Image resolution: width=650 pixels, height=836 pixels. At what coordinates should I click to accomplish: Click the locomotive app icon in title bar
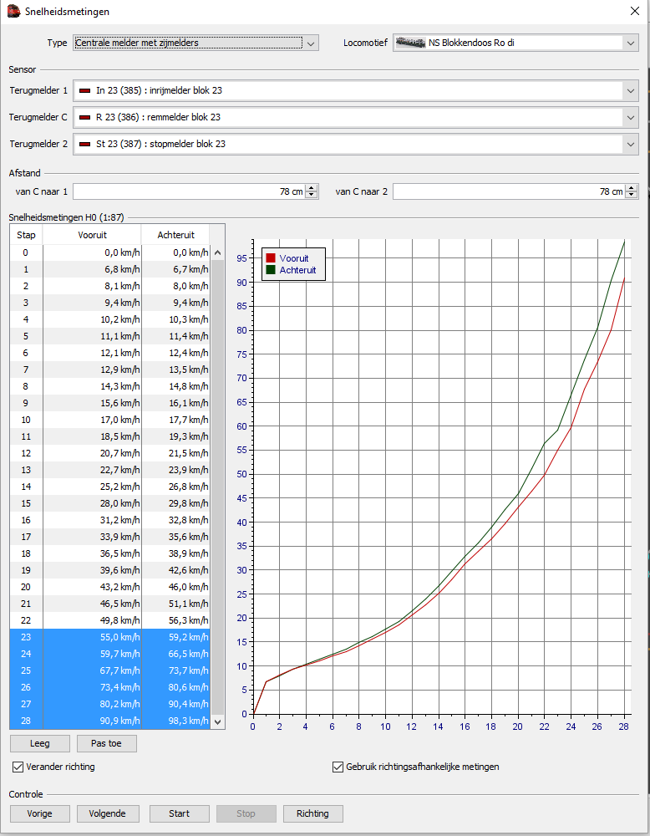[x=13, y=12]
